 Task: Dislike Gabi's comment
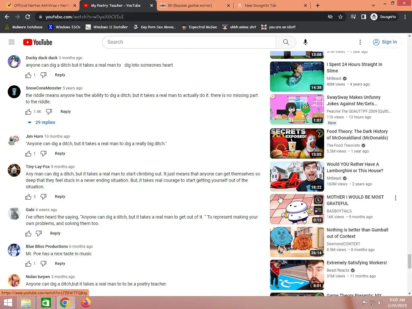(39, 233)
